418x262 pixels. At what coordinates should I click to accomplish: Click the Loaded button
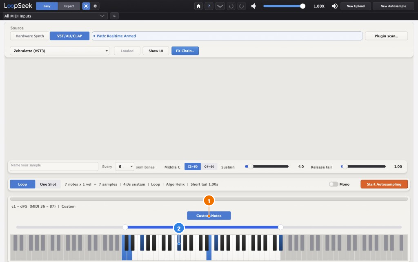127,51
